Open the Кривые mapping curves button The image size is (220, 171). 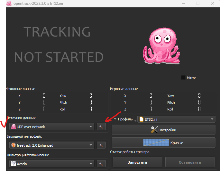click(x=164, y=142)
